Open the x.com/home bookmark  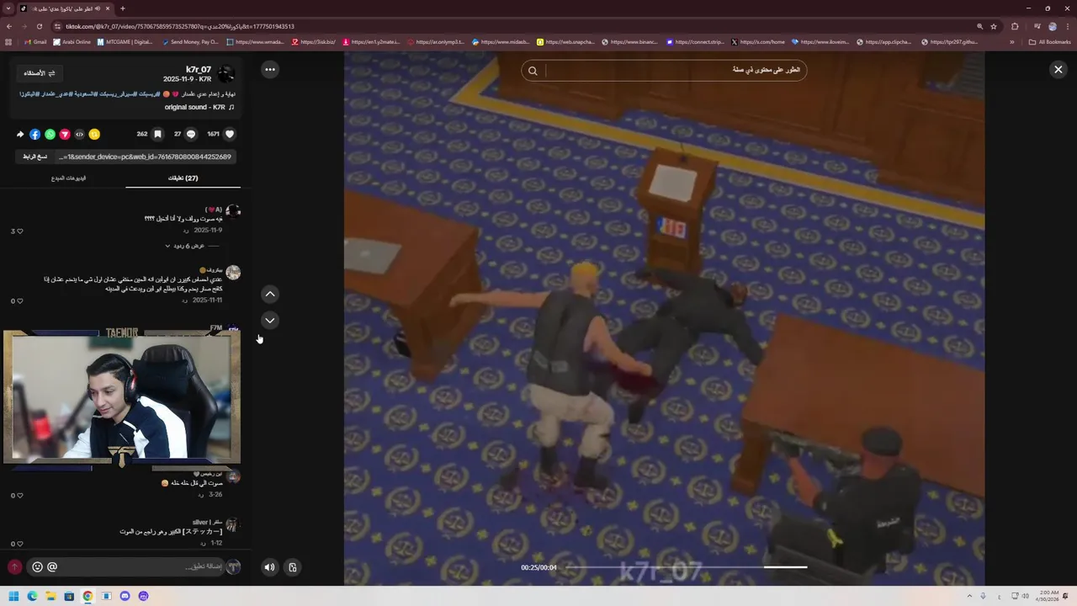pos(758,42)
